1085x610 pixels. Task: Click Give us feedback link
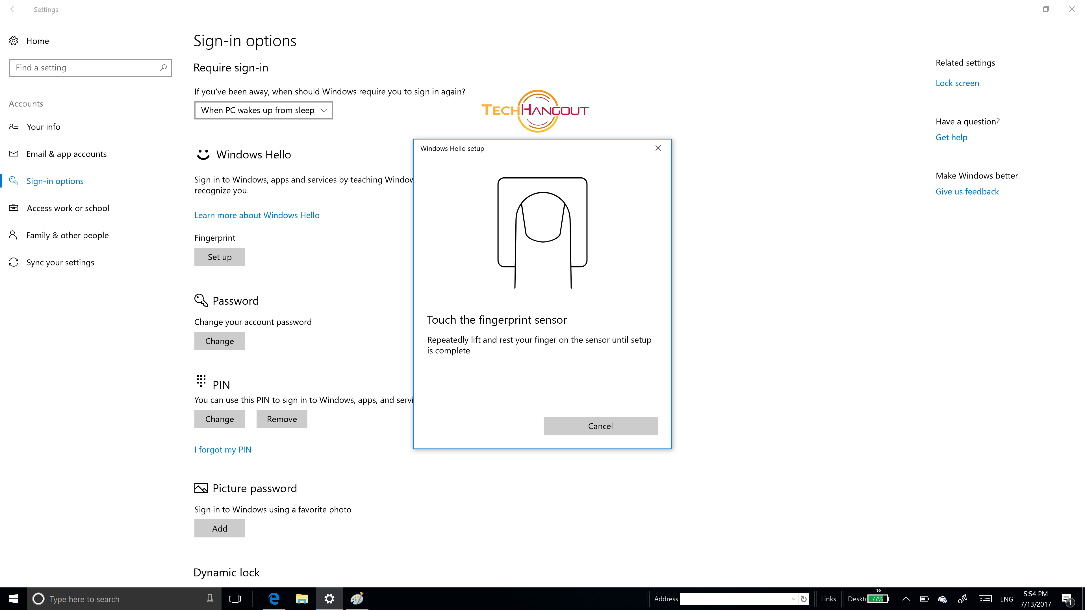[x=967, y=191]
